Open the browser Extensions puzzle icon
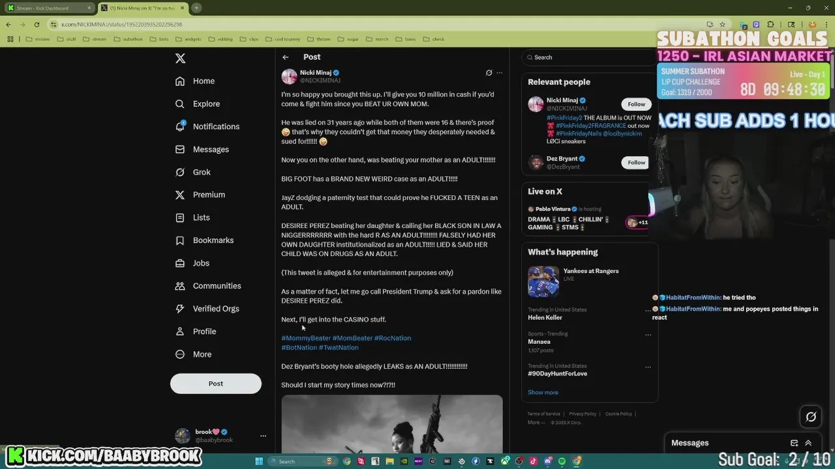This screenshot has height=469, width=835. pos(770,24)
